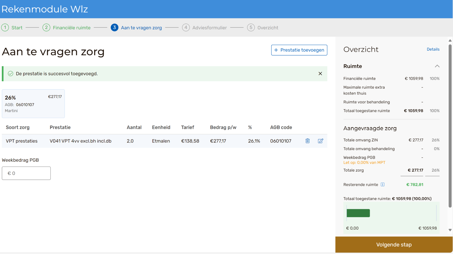Click the Aangevraagde zorg heading
Viewport: 453px width, 254px height.
click(370, 128)
